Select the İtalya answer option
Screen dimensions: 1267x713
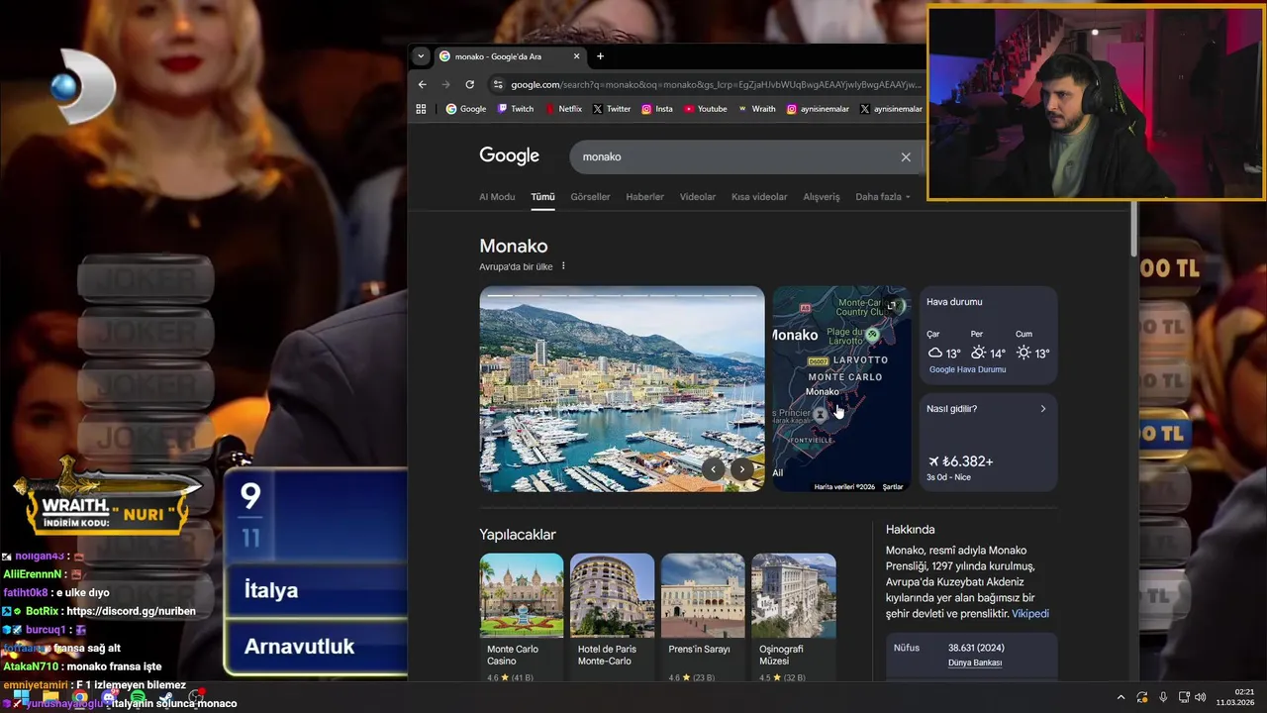tap(316, 590)
